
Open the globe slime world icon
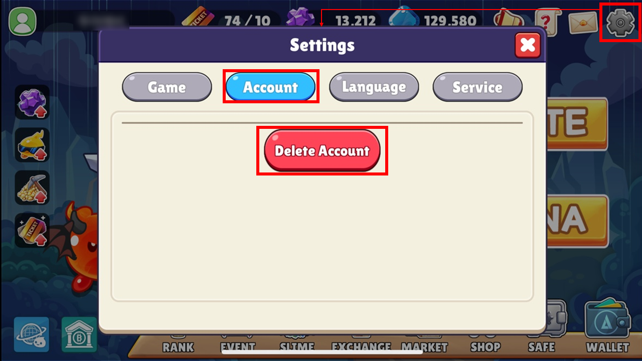[x=32, y=334]
